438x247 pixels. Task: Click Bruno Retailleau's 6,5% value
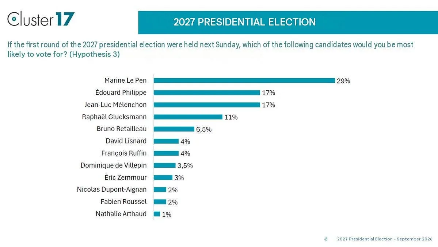(203, 129)
